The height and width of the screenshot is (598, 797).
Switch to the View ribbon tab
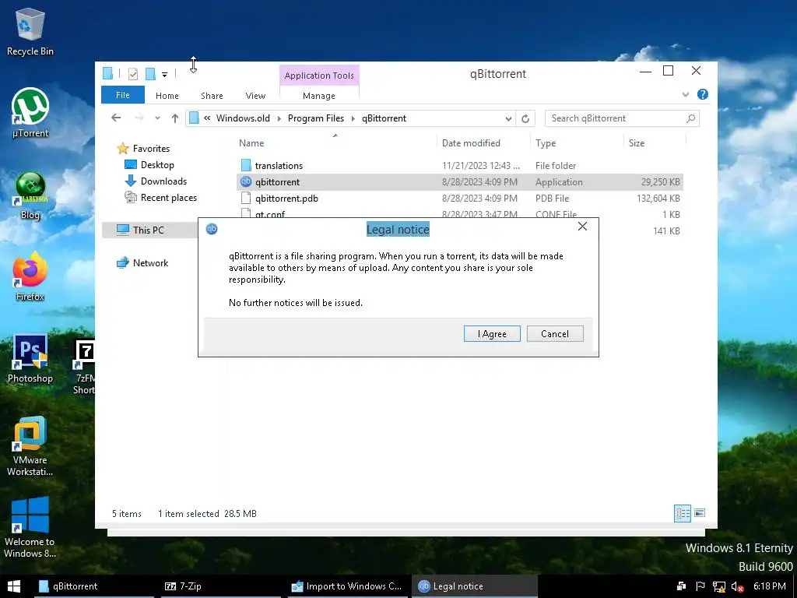[255, 96]
